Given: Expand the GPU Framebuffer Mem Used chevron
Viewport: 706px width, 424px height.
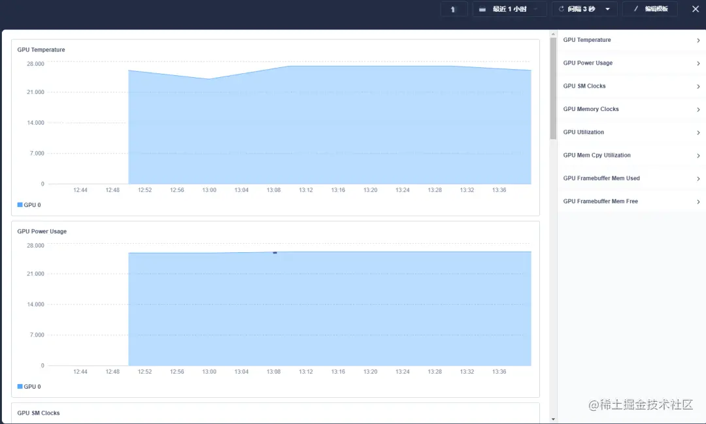Looking at the screenshot, I should click(x=698, y=179).
